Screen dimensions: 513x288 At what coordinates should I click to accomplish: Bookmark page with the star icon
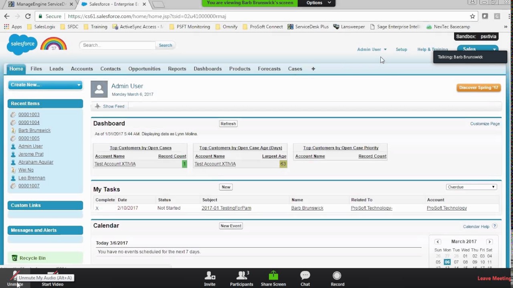pos(473,16)
